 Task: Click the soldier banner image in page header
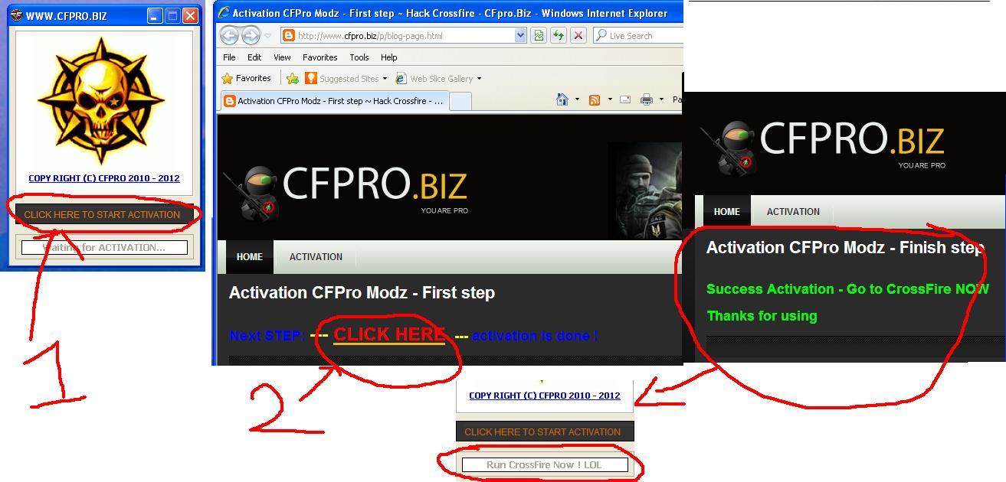point(645,191)
